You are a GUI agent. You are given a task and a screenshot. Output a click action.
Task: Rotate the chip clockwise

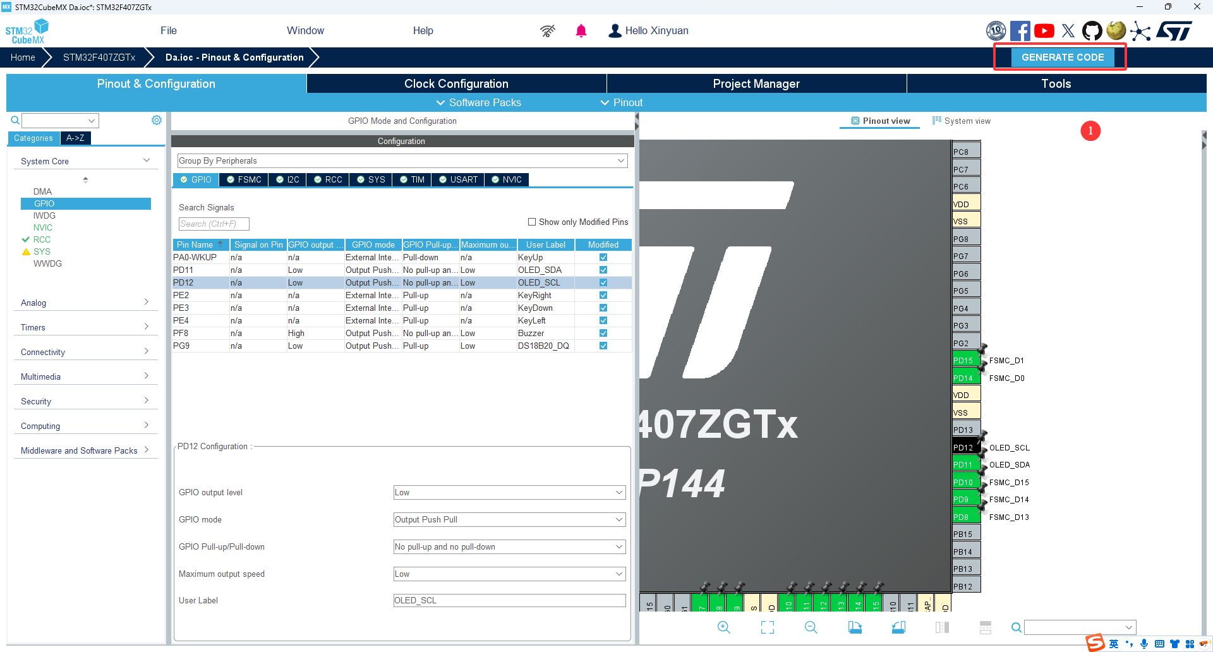[855, 627]
